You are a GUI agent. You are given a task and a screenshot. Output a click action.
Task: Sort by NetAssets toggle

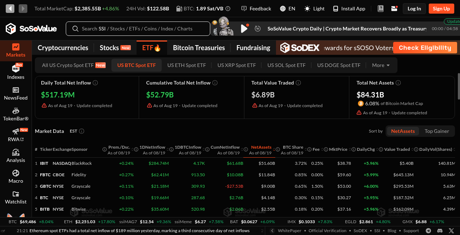[403, 131]
